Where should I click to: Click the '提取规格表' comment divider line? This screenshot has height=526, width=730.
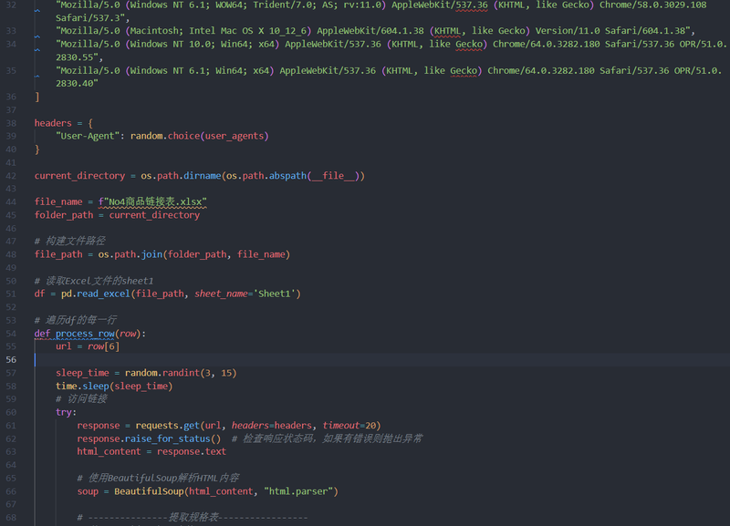coord(193,517)
